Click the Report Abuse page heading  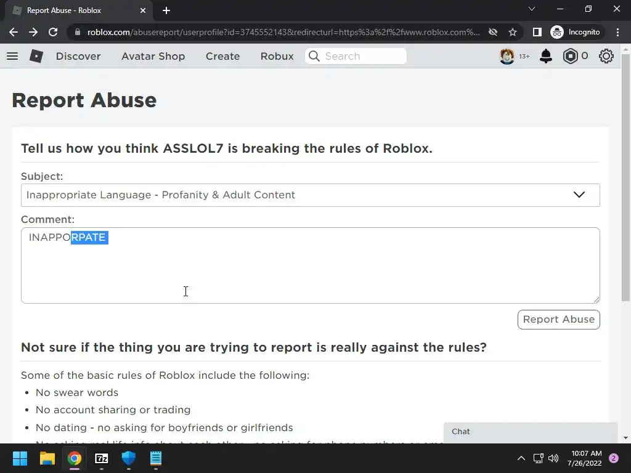coord(84,100)
